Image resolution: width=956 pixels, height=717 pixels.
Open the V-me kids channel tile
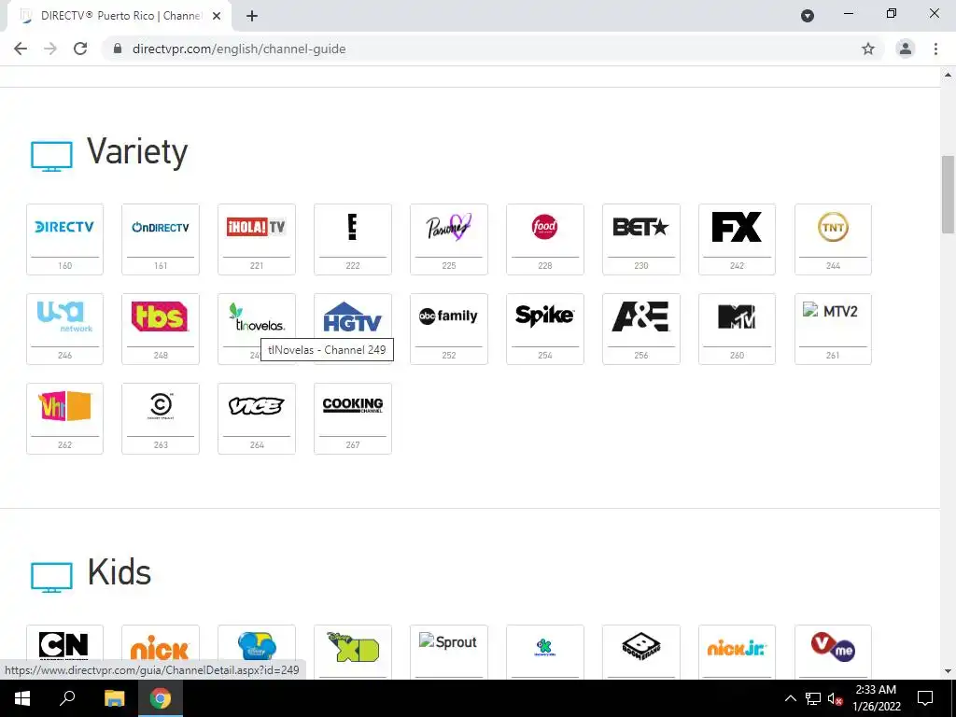coord(833,651)
